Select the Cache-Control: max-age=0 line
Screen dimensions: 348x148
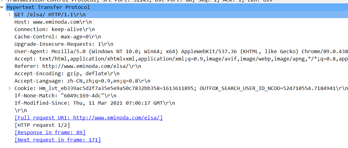coord(58,37)
